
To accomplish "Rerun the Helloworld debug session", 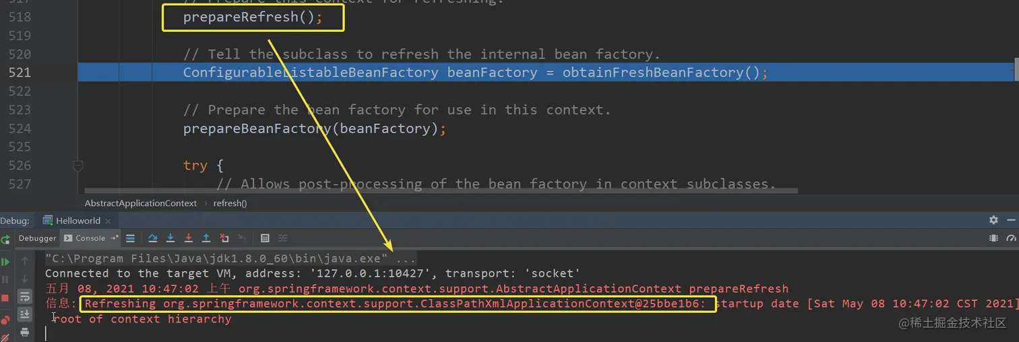I will (5, 239).
